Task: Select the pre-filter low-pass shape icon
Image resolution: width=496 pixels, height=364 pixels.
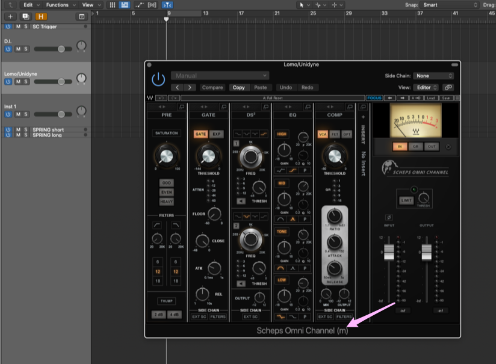Action: click(176, 225)
